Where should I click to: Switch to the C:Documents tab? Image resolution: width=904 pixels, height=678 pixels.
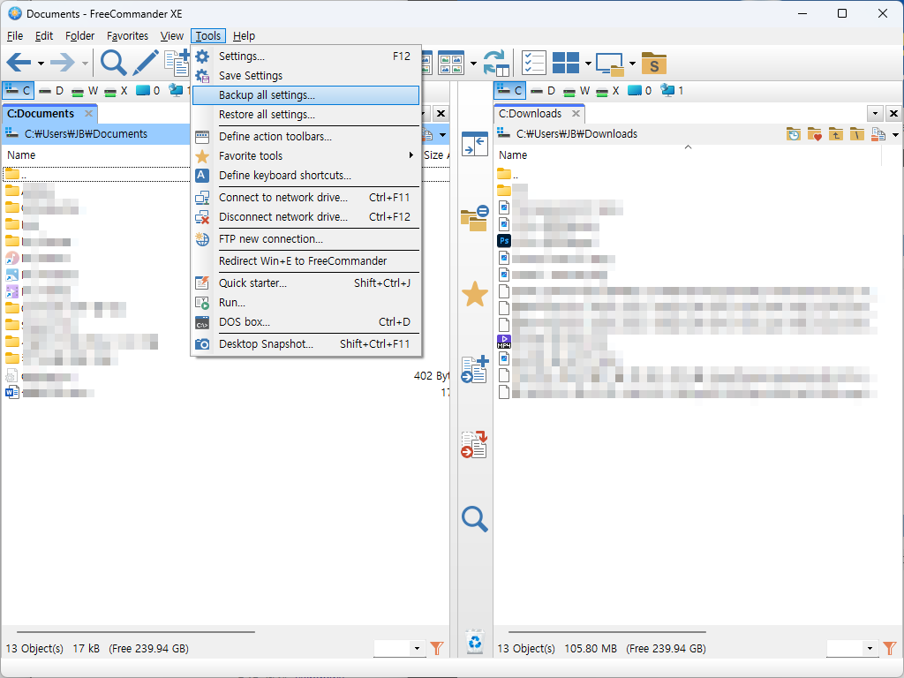point(41,114)
